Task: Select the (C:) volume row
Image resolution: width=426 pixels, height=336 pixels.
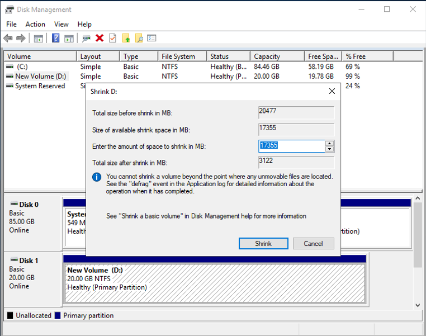Action: point(22,67)
